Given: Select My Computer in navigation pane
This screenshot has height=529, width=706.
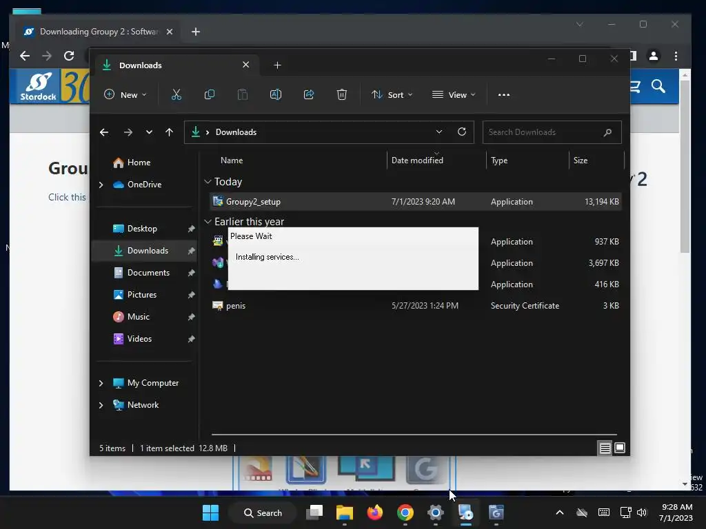Looking at the screenshot, I should pyautogui.click(x=152, y=383).
